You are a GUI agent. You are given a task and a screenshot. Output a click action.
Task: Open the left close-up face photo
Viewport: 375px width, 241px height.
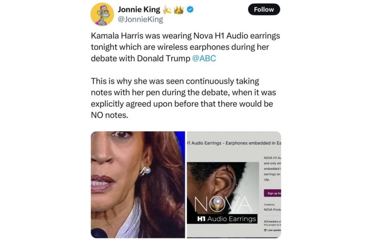tap(138, 185)
